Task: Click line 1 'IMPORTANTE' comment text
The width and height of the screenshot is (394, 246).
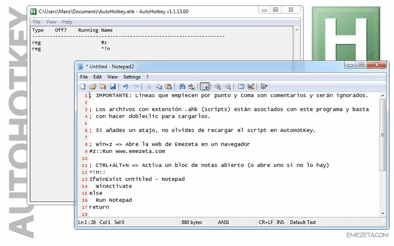Action: 229,95
